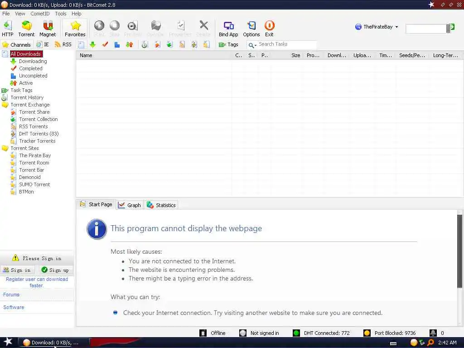Toggle the Favorites star button
Viewport: 464px width, 348px height.
(75, 29)
